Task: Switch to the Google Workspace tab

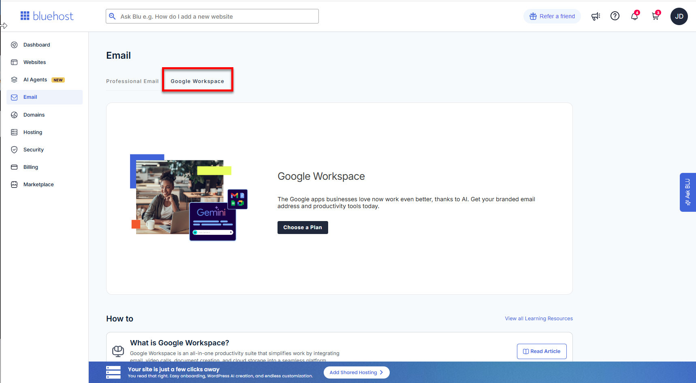Action: 197,81
